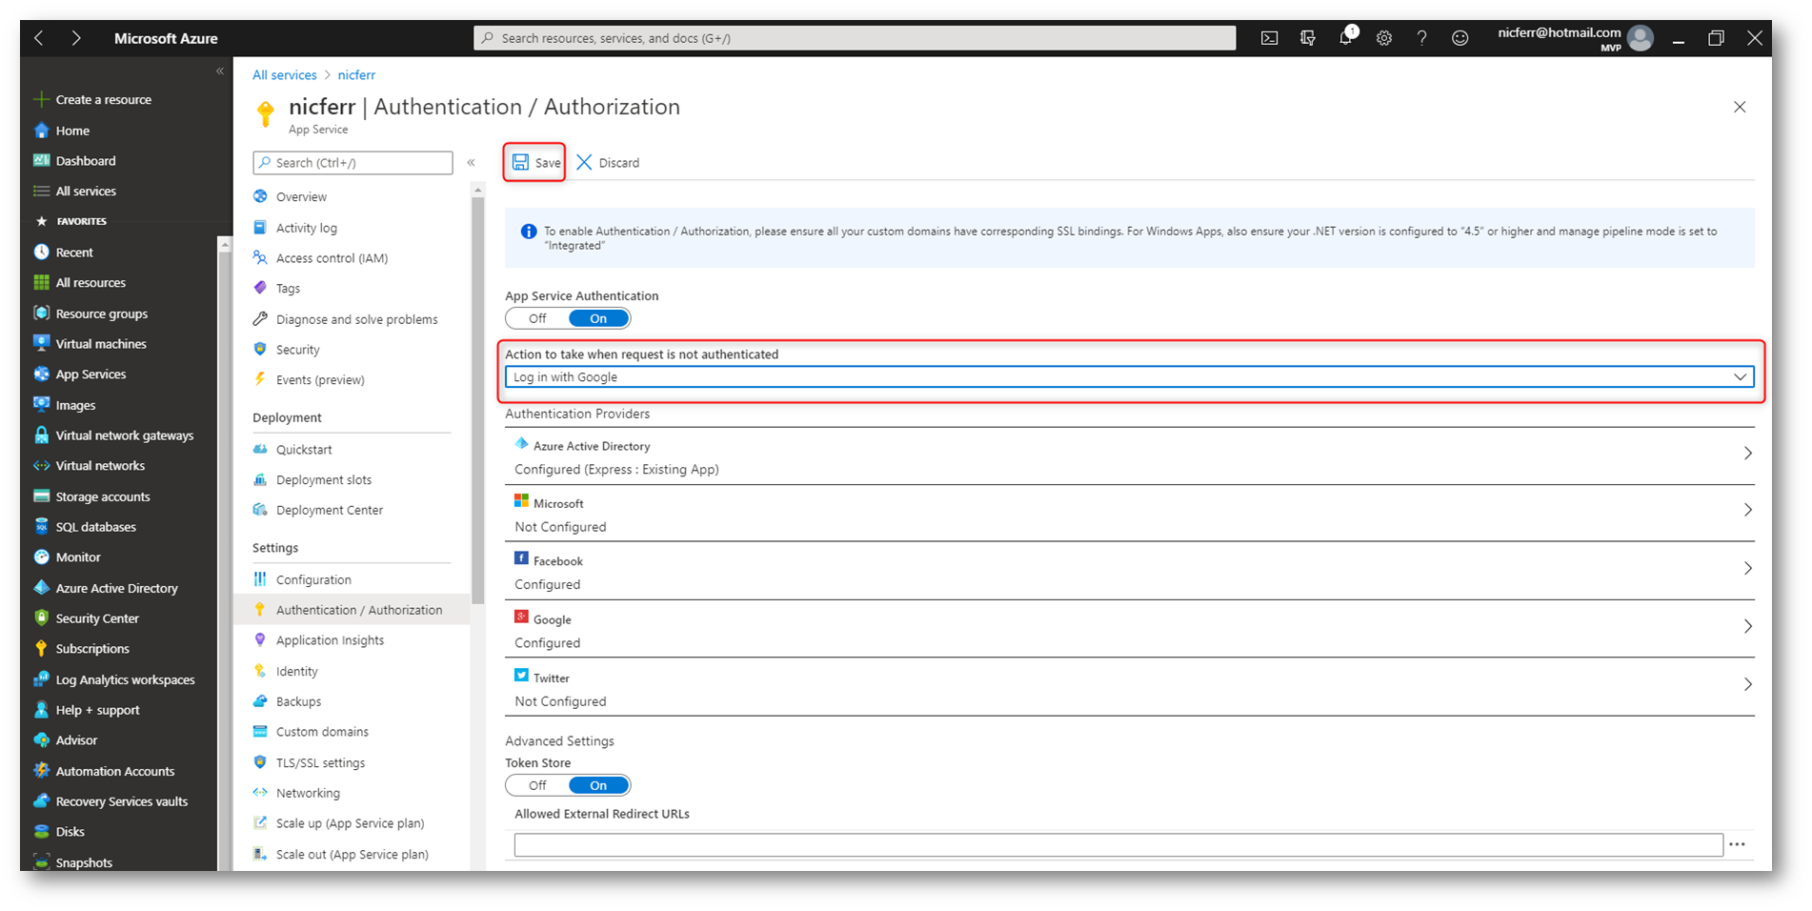Open the feedback smiley icon
Viewport: 1812px width, 911px height.
(x=1460, y=38)
